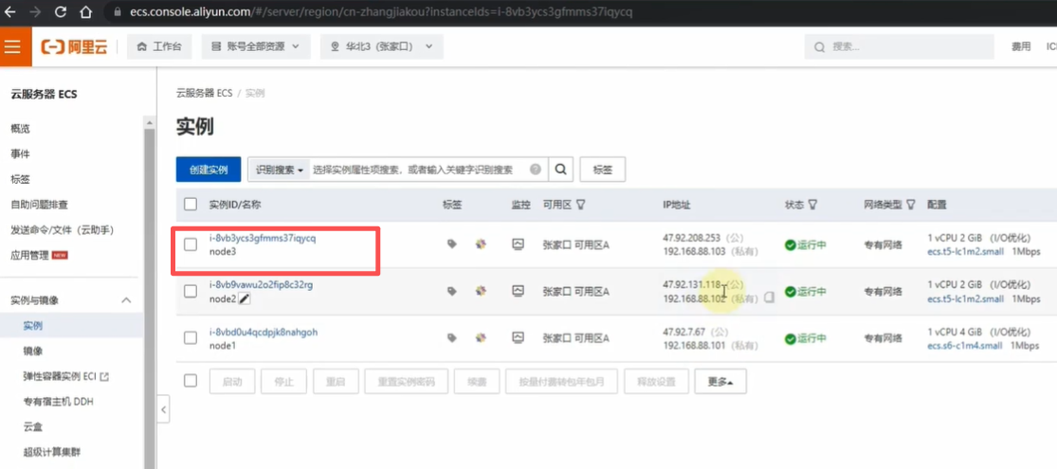Image resolution: width=1057 pixels, height=469 pixels.
Task: Click the ecs.s6-c1m4.small spec link for node1
Action: 965,345
